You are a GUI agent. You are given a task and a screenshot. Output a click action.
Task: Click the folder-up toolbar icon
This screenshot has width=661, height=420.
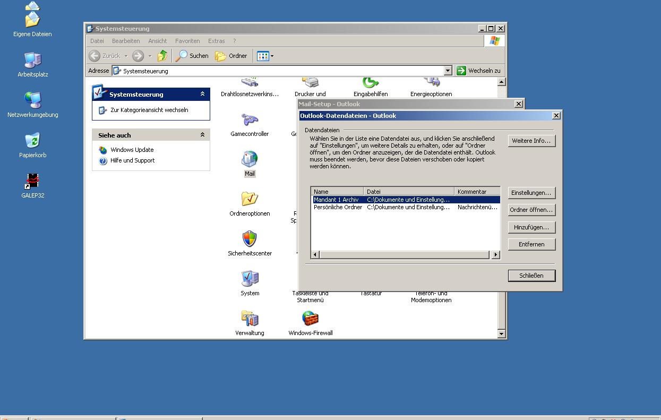162,56
